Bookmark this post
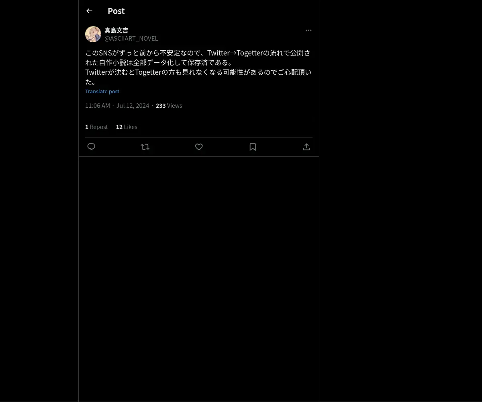The height and width of the screenshot is (402, 482). (253, 147)
